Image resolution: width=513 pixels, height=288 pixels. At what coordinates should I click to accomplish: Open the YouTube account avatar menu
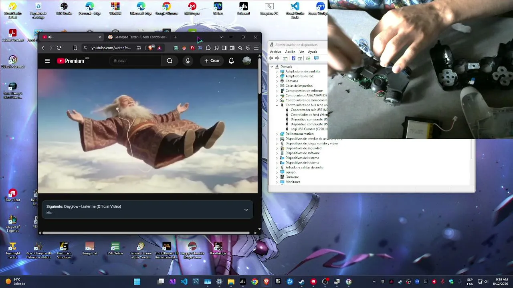(x=247, y=61)
